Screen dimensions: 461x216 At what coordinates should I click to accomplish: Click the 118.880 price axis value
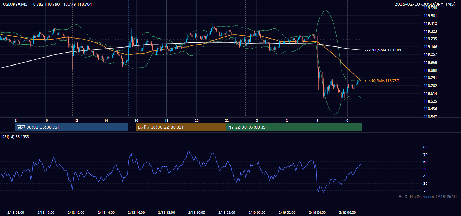(x=431, y=71)
